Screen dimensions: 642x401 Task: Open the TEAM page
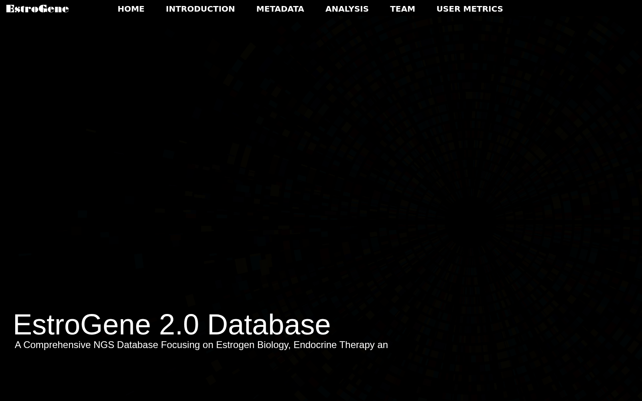click(402, 9)
